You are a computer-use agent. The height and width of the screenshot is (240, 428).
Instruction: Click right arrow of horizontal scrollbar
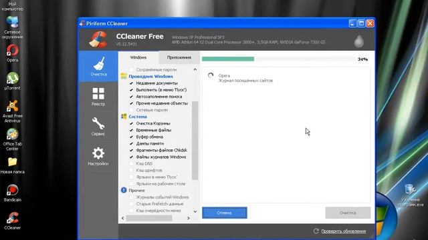point(189,218)
